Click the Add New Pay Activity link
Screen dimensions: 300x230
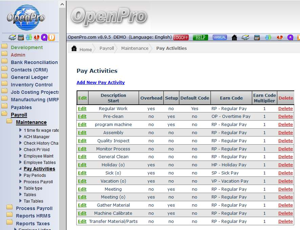coord(101,82)
